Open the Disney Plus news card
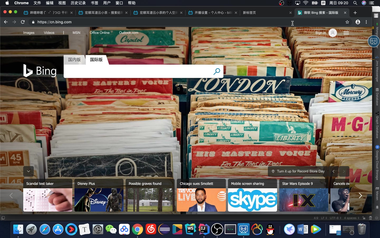Image resolution: width=380 pixels, height=238 pixels. click(x=99, y=195)
